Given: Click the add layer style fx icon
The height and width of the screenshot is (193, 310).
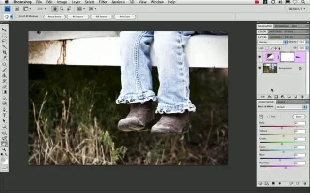Looking at the screenshot, I should click(269, 97).
